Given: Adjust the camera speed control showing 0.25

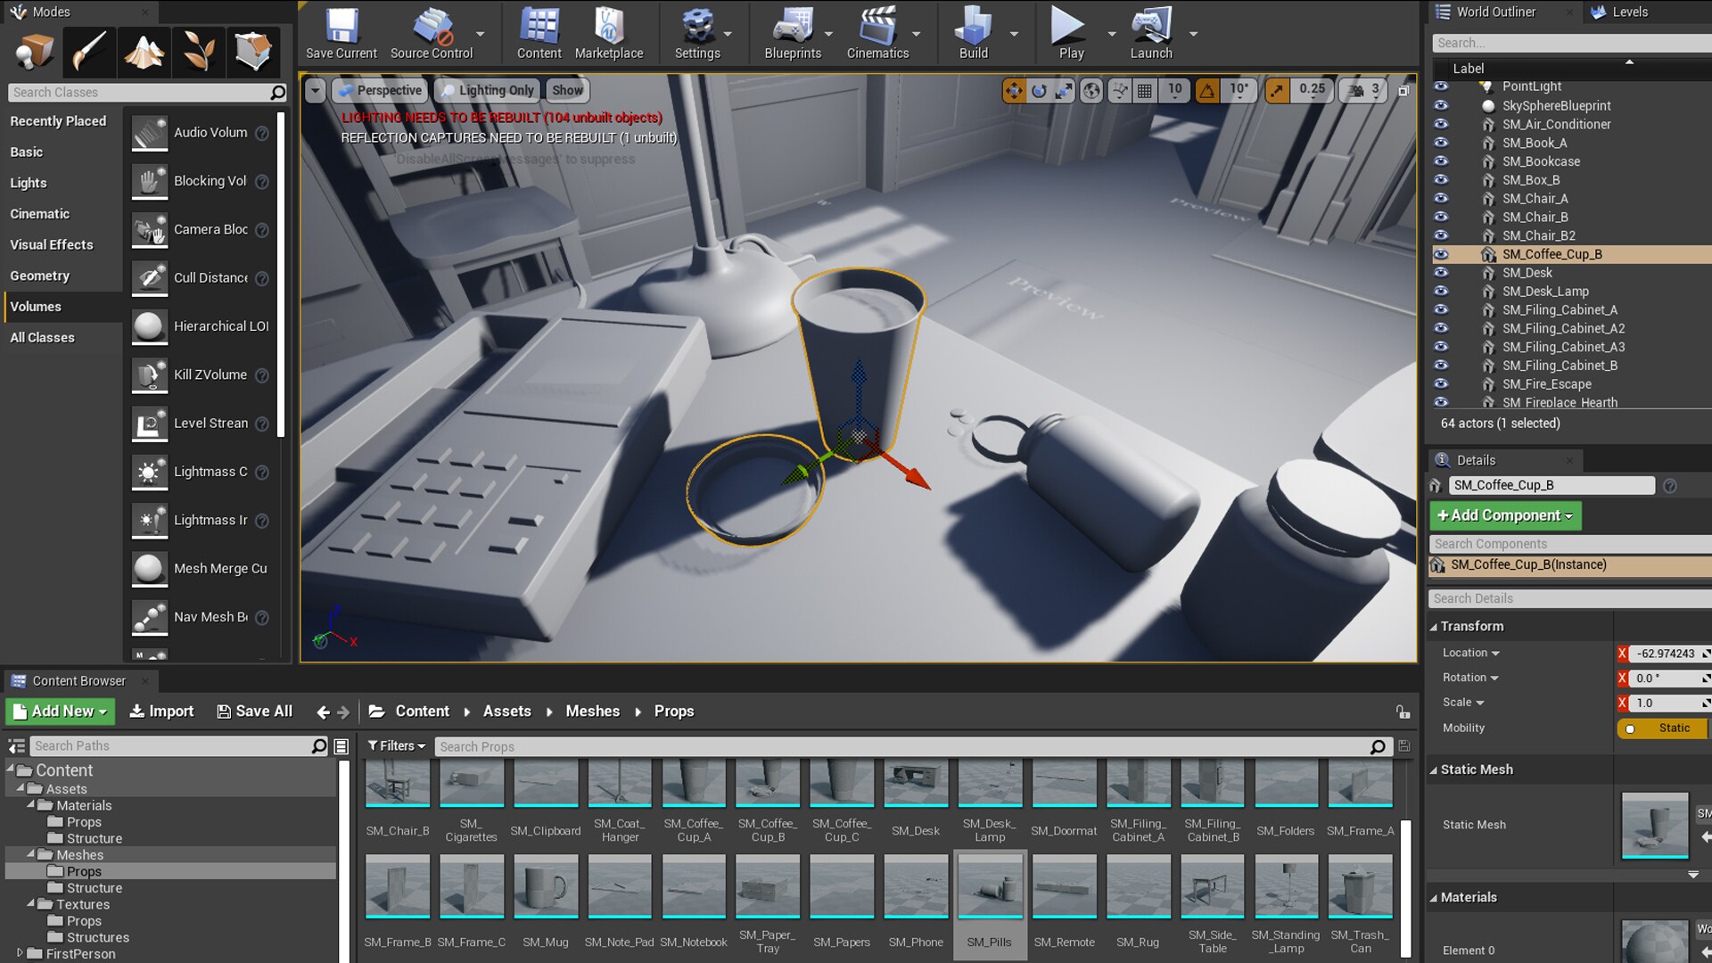Looking at the screenshot, I should pyautogui.click(x=1311, y=89).
